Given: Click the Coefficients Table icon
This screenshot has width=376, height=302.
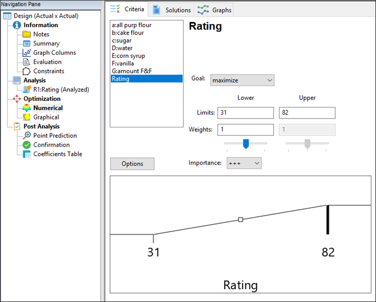Looking at the screenshot, I should (26, 154).
